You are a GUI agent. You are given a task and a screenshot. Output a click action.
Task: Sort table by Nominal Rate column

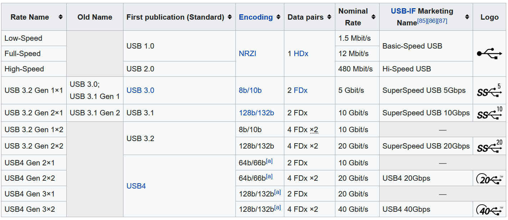click(373, 17)
